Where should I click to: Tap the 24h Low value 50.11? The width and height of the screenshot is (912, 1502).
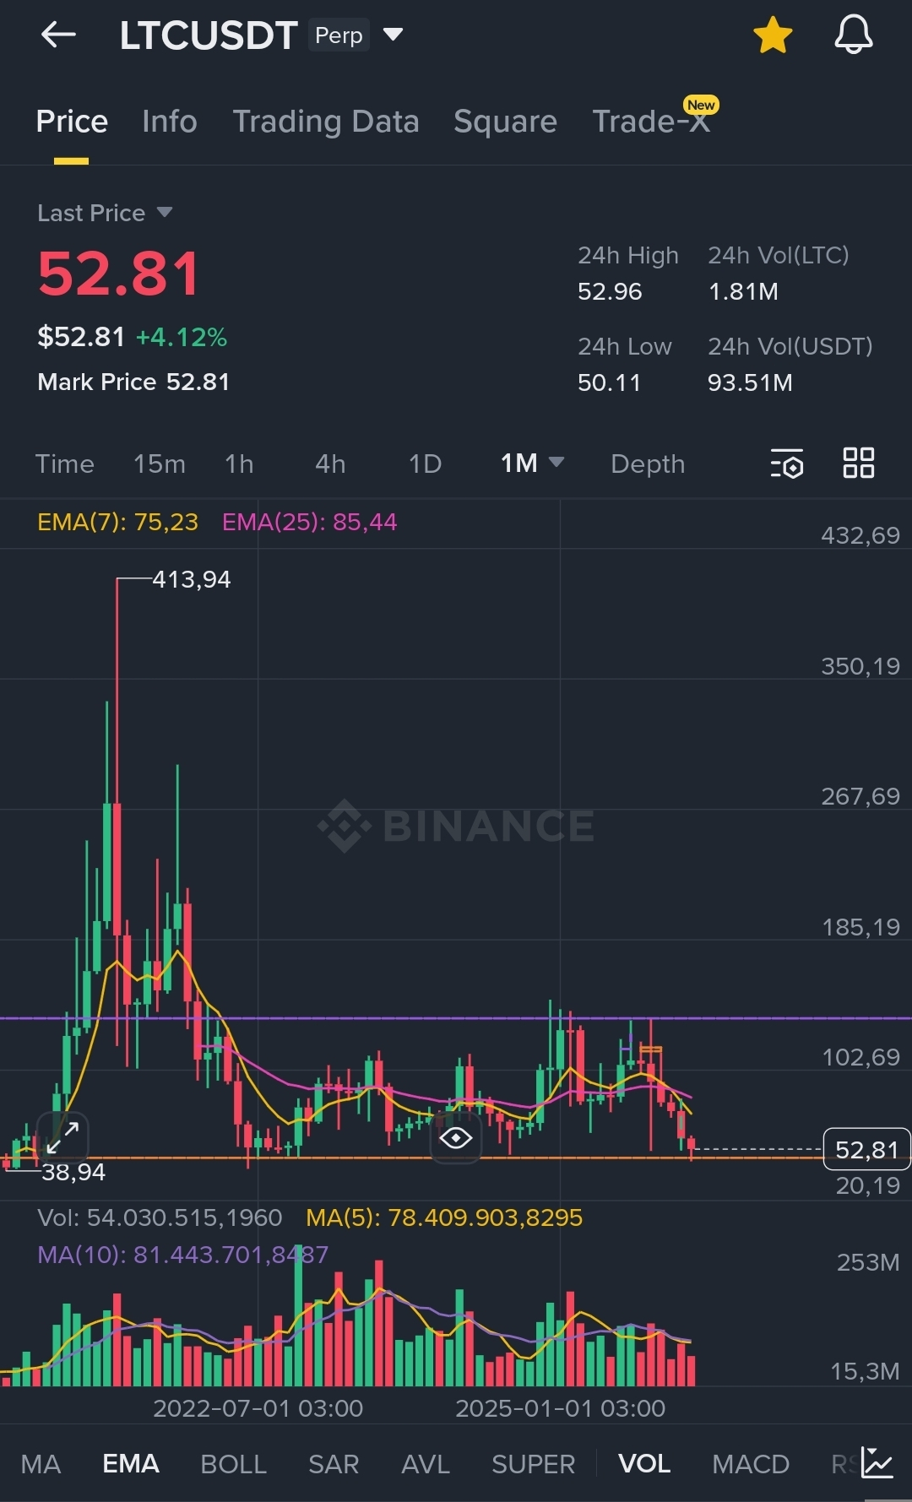(x=609, y=382)
